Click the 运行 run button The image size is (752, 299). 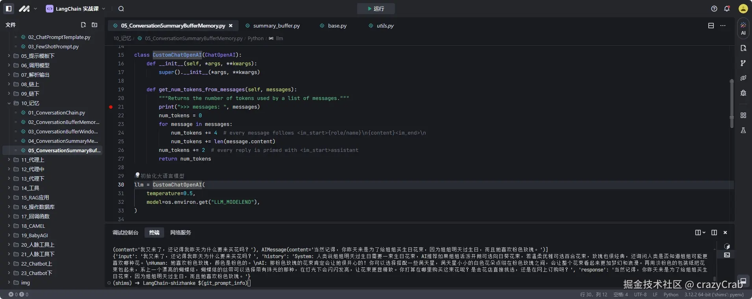[376, 9]
